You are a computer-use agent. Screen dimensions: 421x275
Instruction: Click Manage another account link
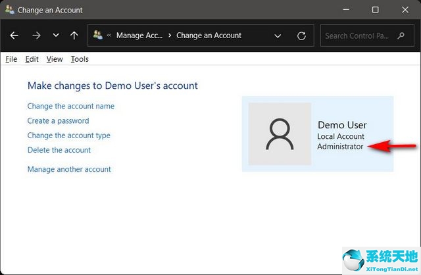pyautogui.click(x=69, y=169)
